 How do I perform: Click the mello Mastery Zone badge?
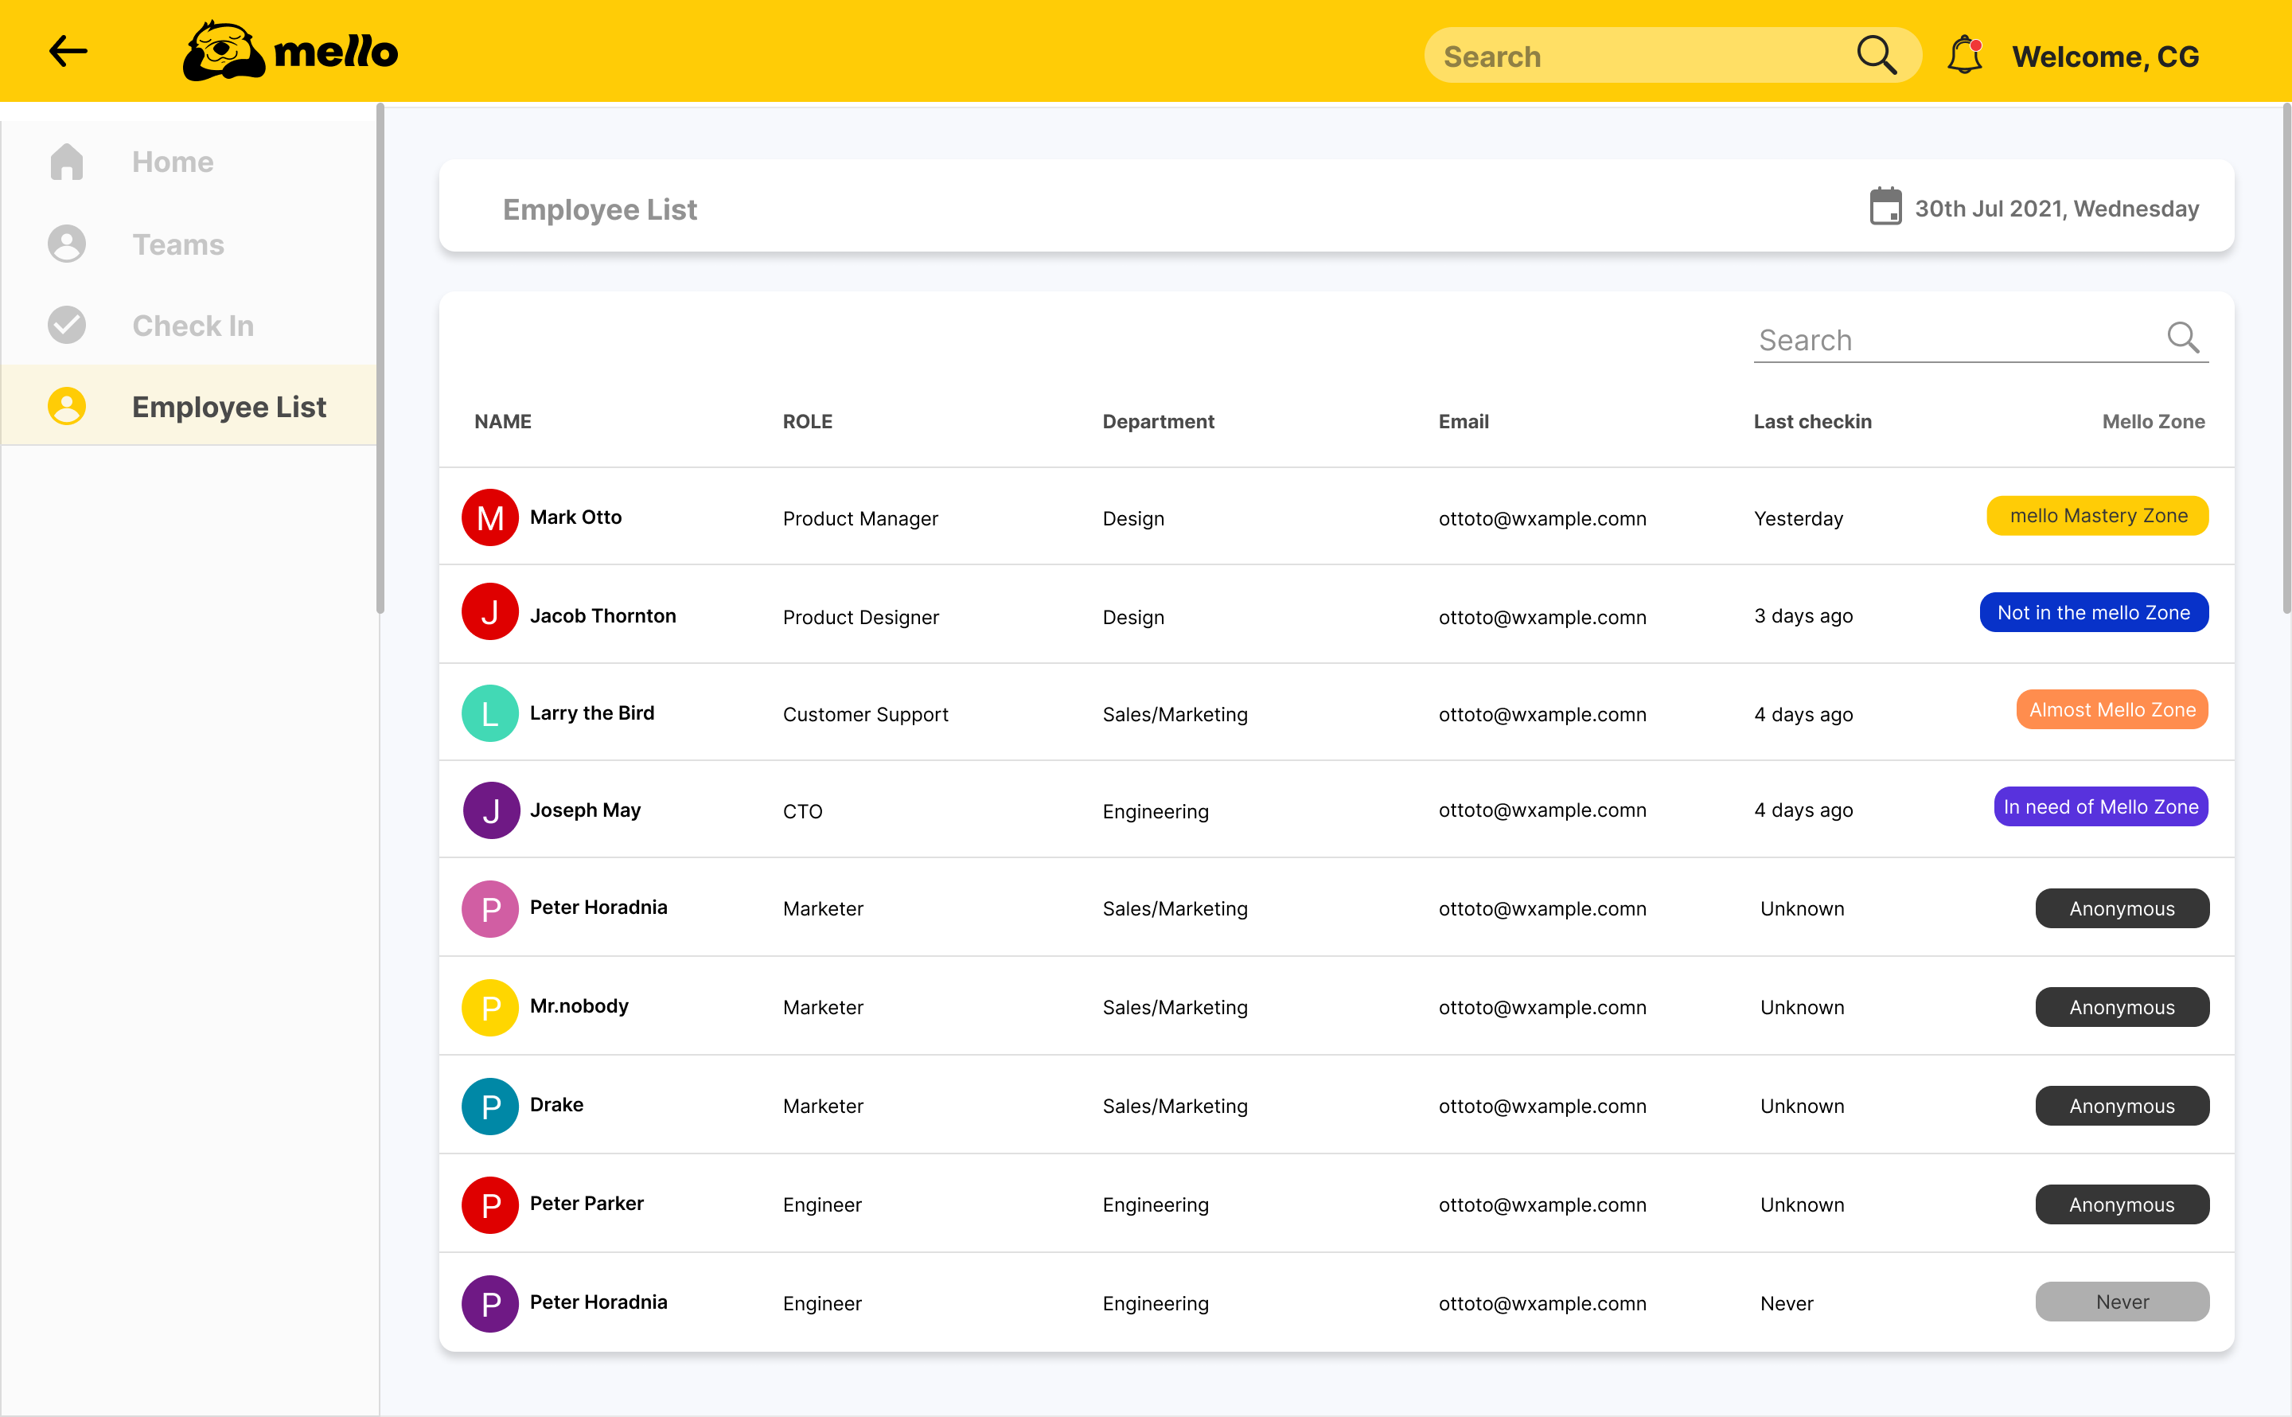[2097, 515]
